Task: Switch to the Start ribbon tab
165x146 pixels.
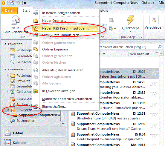Action: coord(26,10)
